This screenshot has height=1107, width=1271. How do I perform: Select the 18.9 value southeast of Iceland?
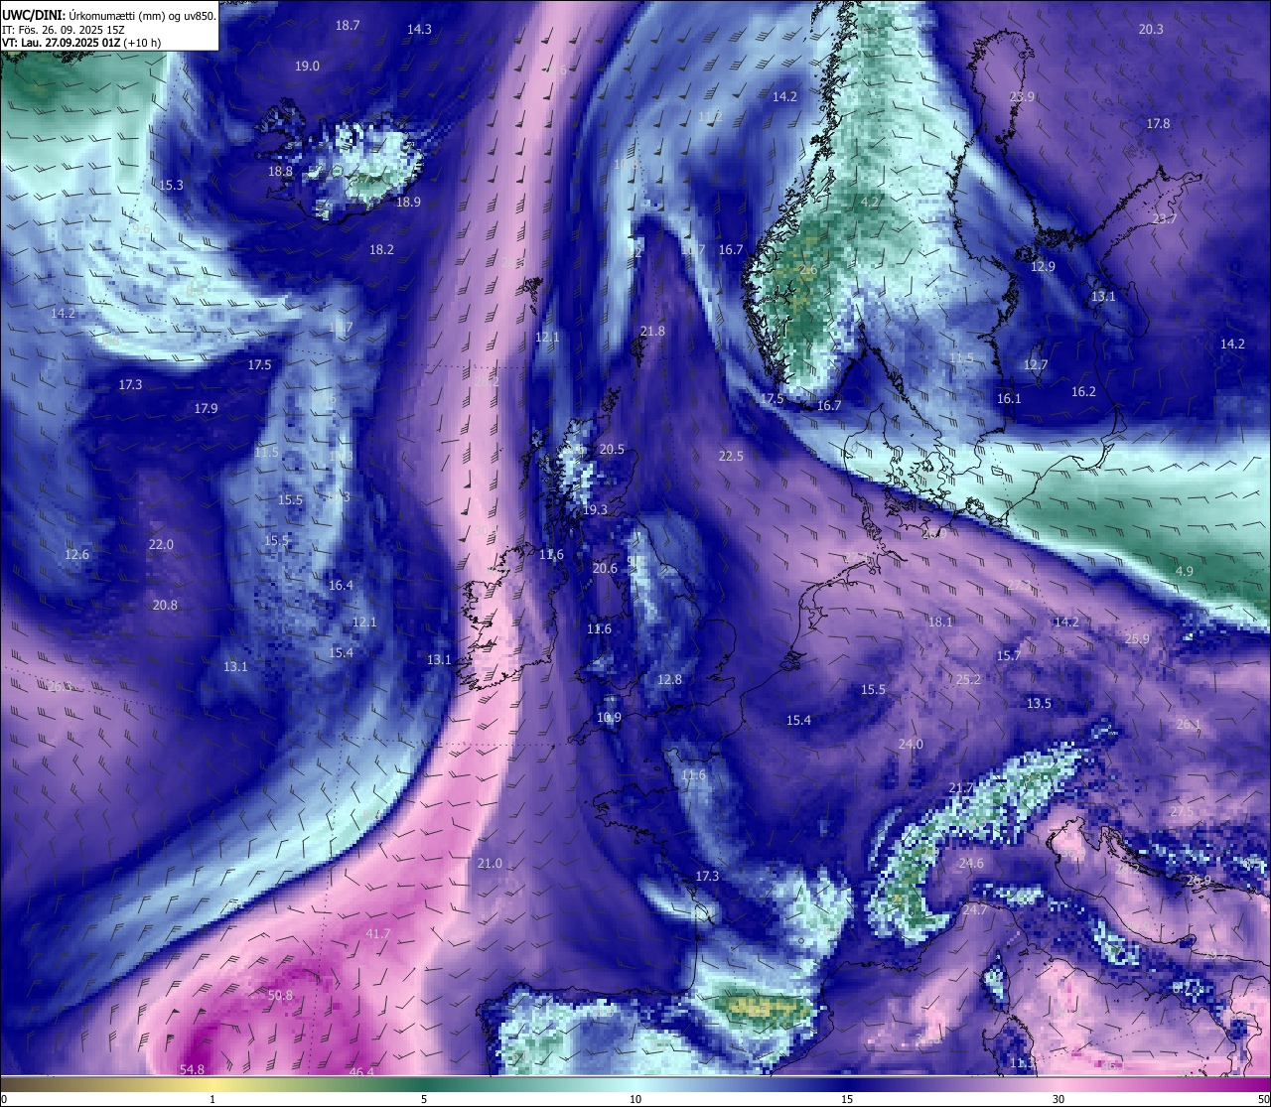click(x=408, y=203)
